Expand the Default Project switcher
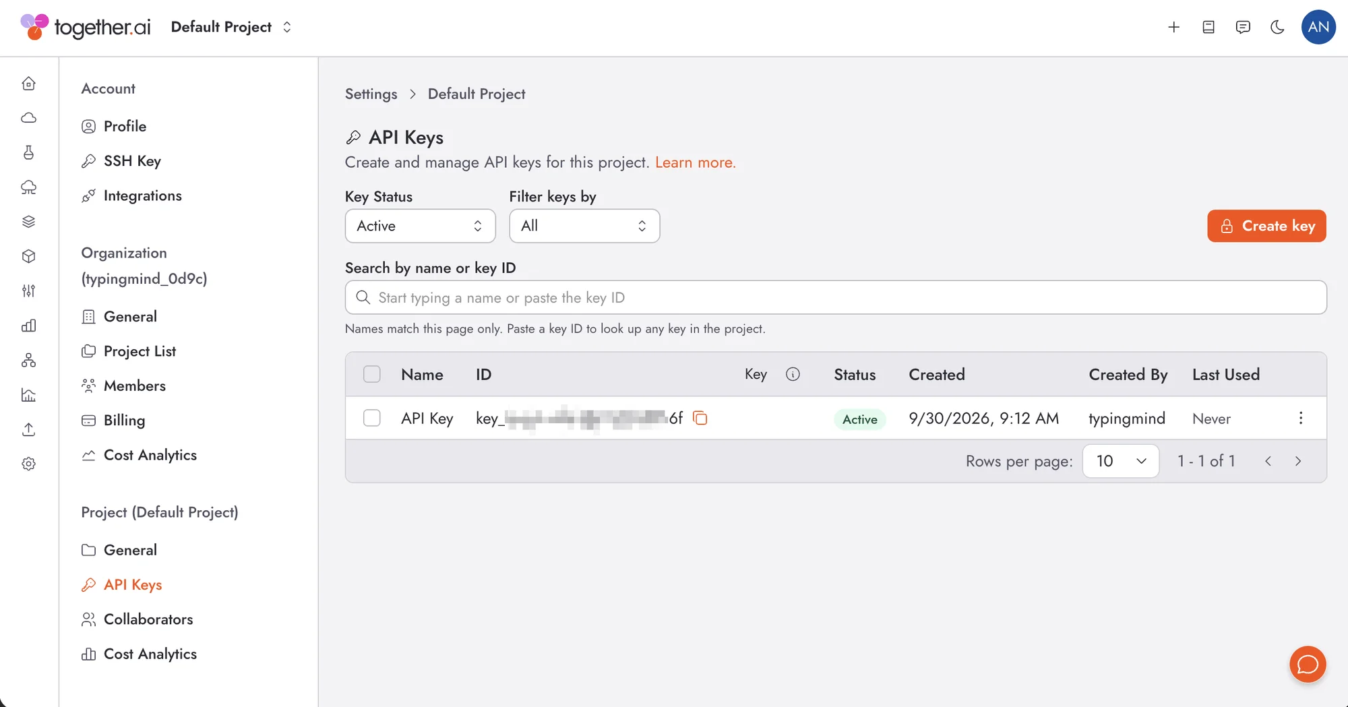The width and height of the screenshot is (1348, 707). click(231, 27)
